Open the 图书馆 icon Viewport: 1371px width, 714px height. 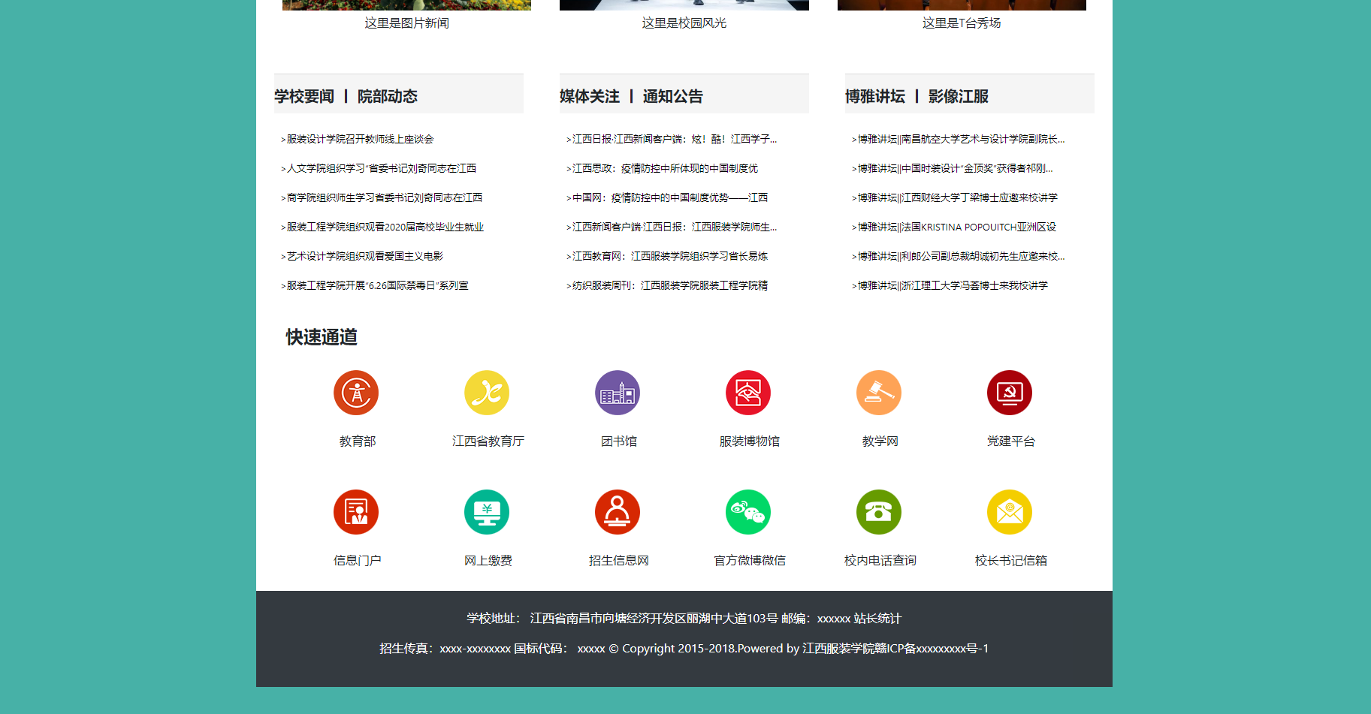click(x=618, y=392)
